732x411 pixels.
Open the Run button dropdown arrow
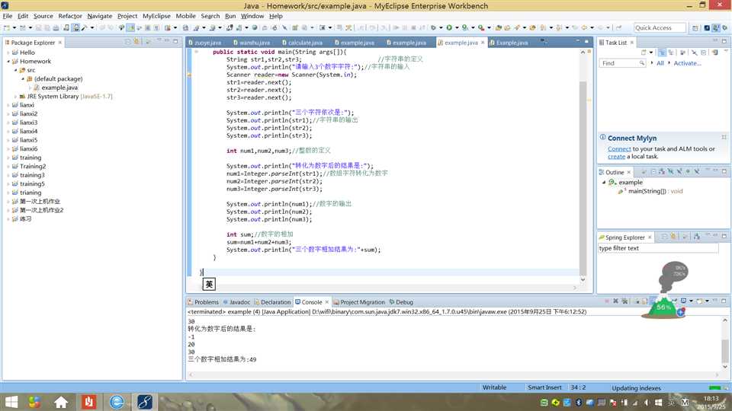click(x=457, y=28)
